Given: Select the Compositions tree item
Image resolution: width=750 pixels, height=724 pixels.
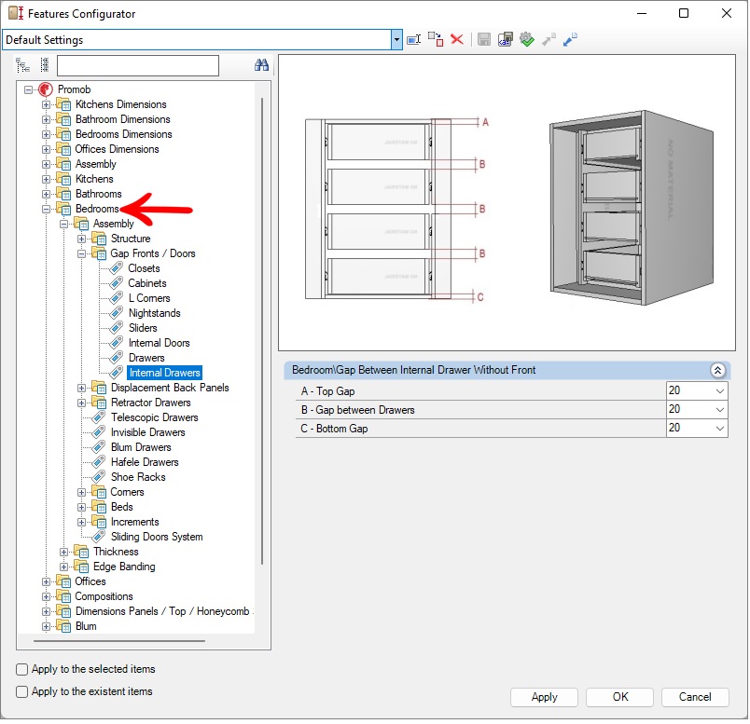Looking at the screenshot, I should 104,596.
